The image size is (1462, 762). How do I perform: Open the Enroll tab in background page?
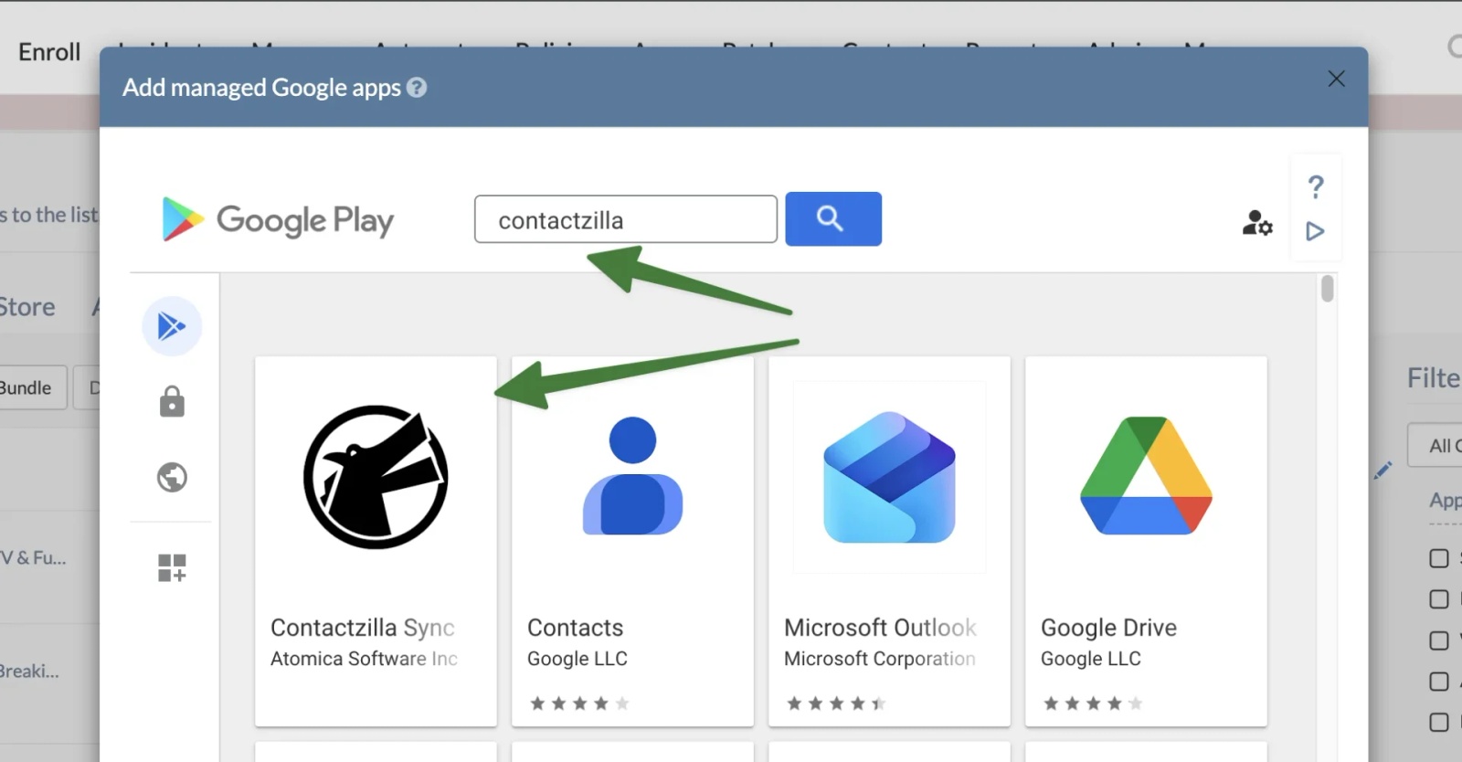click(49, 52)
